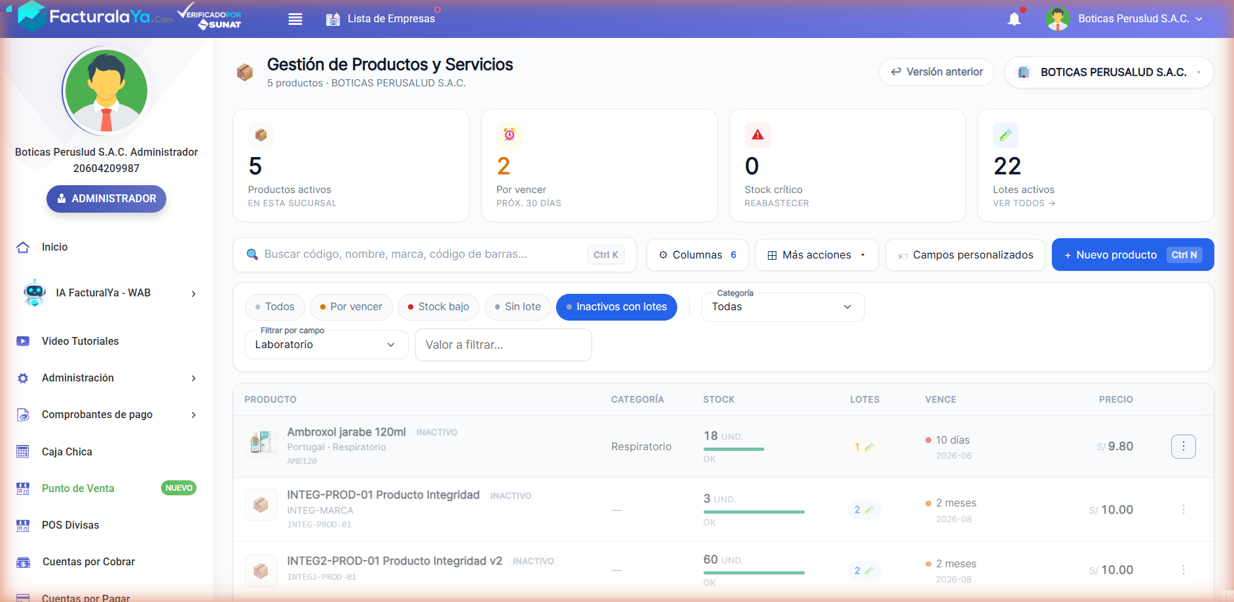Viewport: 1234px width, 602px height.
Task: Click the Campos personalizados button
Action: point(965,255)
